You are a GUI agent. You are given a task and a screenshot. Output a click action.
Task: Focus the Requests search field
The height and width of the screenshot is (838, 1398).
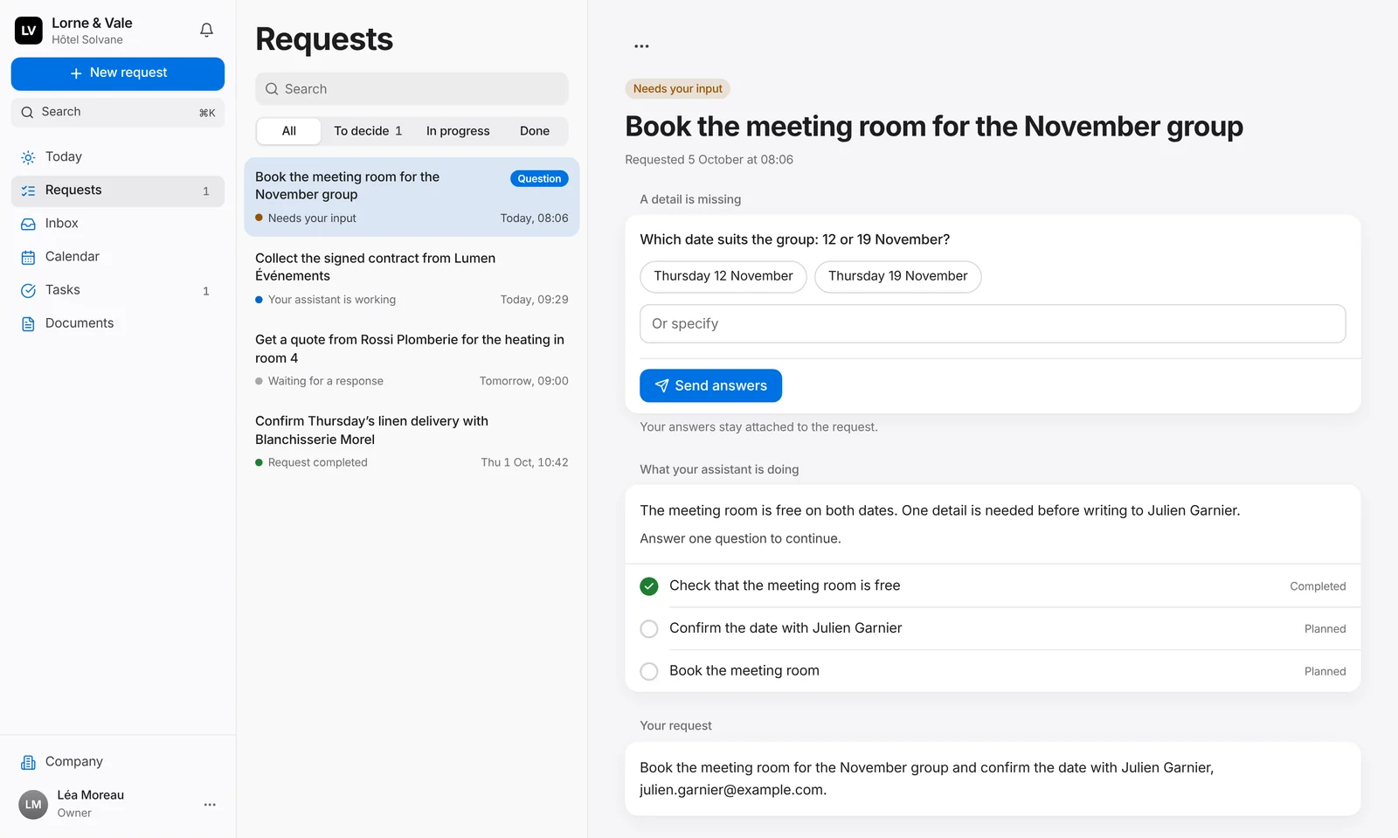412,89
